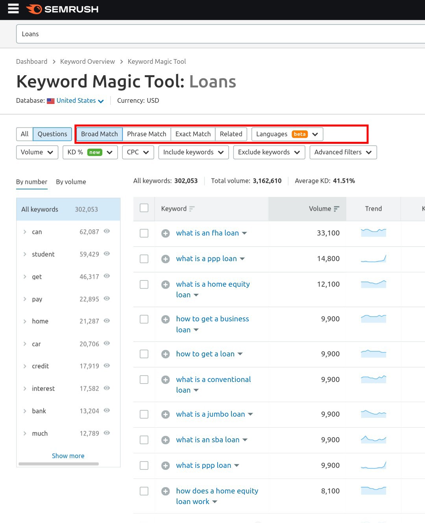Add 'how does a home equity loan work' plus icon
This screenshot has width=425, height=523.
pyautogui.click(x=166, y=491)
